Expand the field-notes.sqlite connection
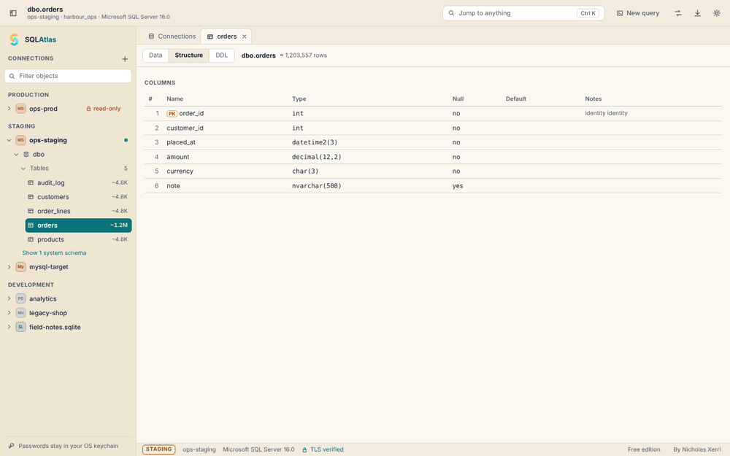Screen dimensions: 730x456 click(9, 327)
